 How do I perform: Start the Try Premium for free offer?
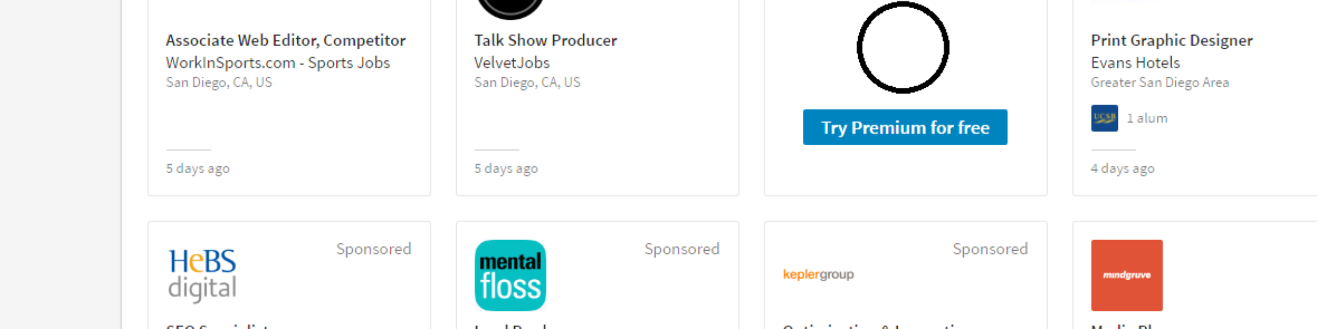coord(905,127)
